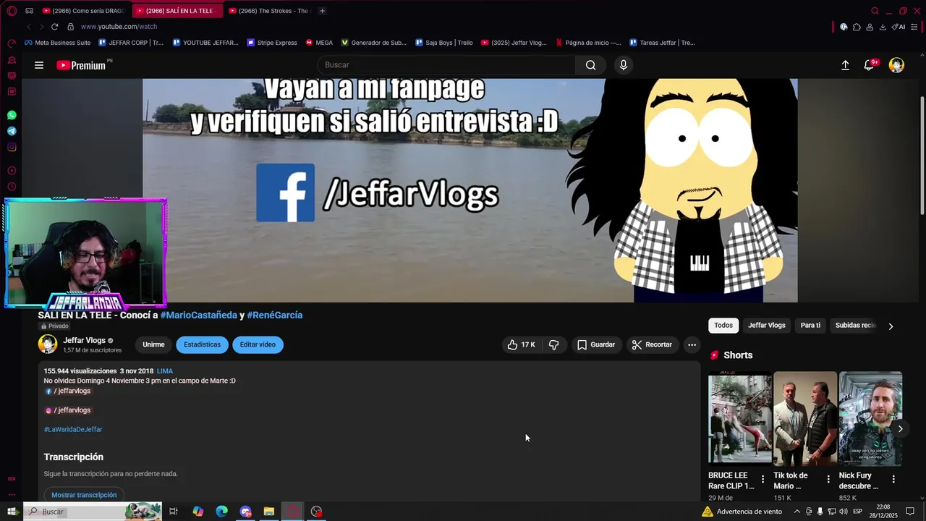Advance Shorts shelf with next arrow

pos(900,428)
